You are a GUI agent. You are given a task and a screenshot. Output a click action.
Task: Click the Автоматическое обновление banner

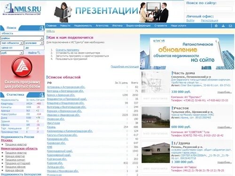point(187,52)
